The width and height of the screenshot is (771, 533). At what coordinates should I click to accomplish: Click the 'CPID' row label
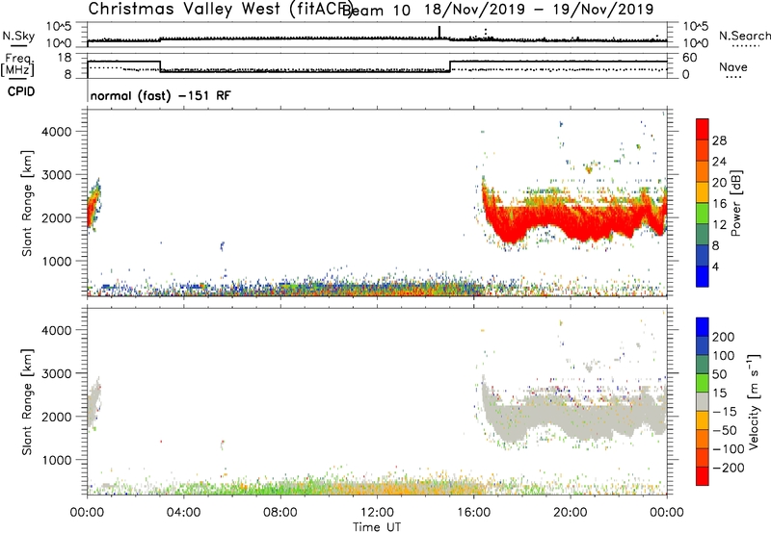point(21,91)
